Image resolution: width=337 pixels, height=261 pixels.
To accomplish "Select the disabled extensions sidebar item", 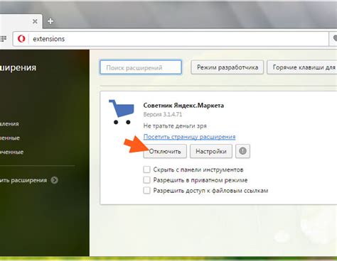I will pos(12,152).
